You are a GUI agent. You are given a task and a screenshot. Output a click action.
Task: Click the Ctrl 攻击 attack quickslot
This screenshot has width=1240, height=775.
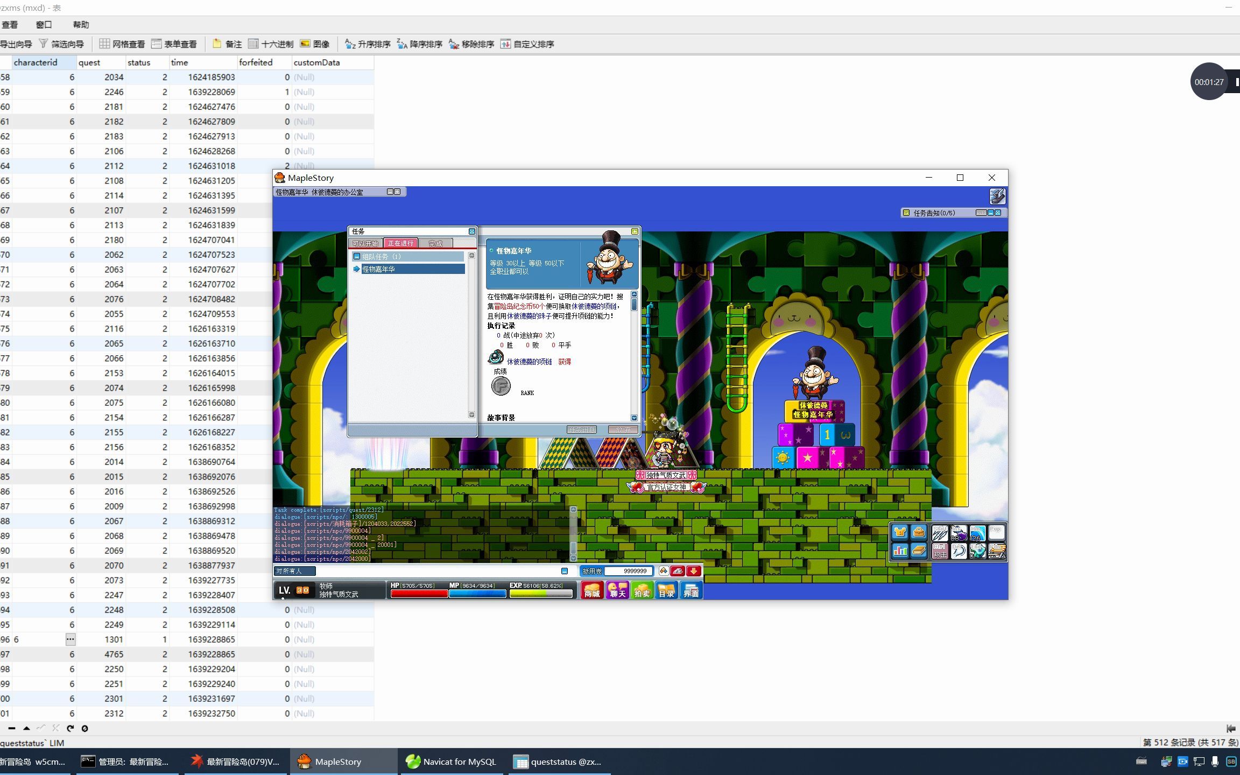tap(940, 551)
